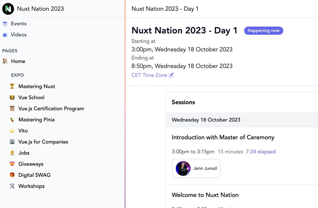Click the Nuxt Nation 2023 sidebar title
This screenshot has height=208, width=318.
pyautogui.click(x=41, y=9)
